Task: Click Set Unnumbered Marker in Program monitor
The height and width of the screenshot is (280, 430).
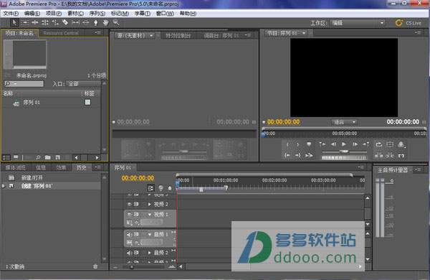Action: click(x=309, y=144)
